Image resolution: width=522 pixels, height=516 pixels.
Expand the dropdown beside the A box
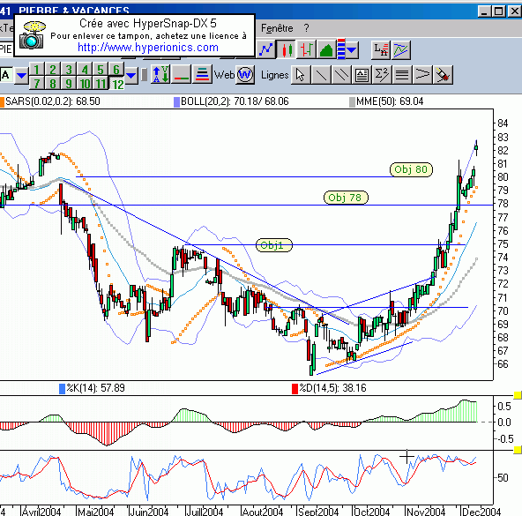pos(22,75)
